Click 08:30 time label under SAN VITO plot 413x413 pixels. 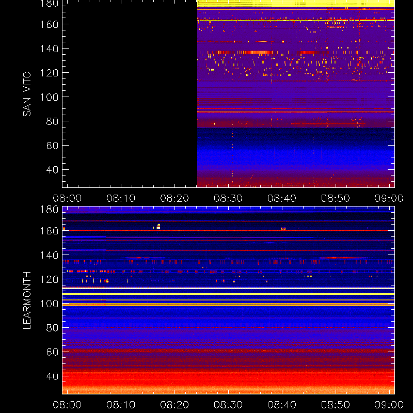228,198
